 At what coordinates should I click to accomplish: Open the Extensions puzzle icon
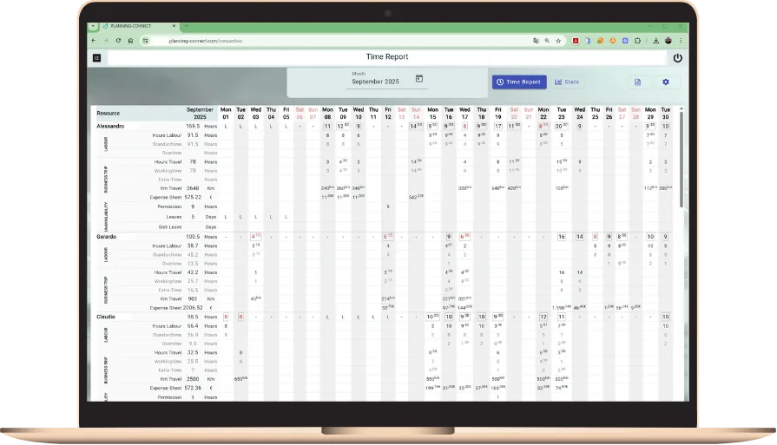pos(638,41)
